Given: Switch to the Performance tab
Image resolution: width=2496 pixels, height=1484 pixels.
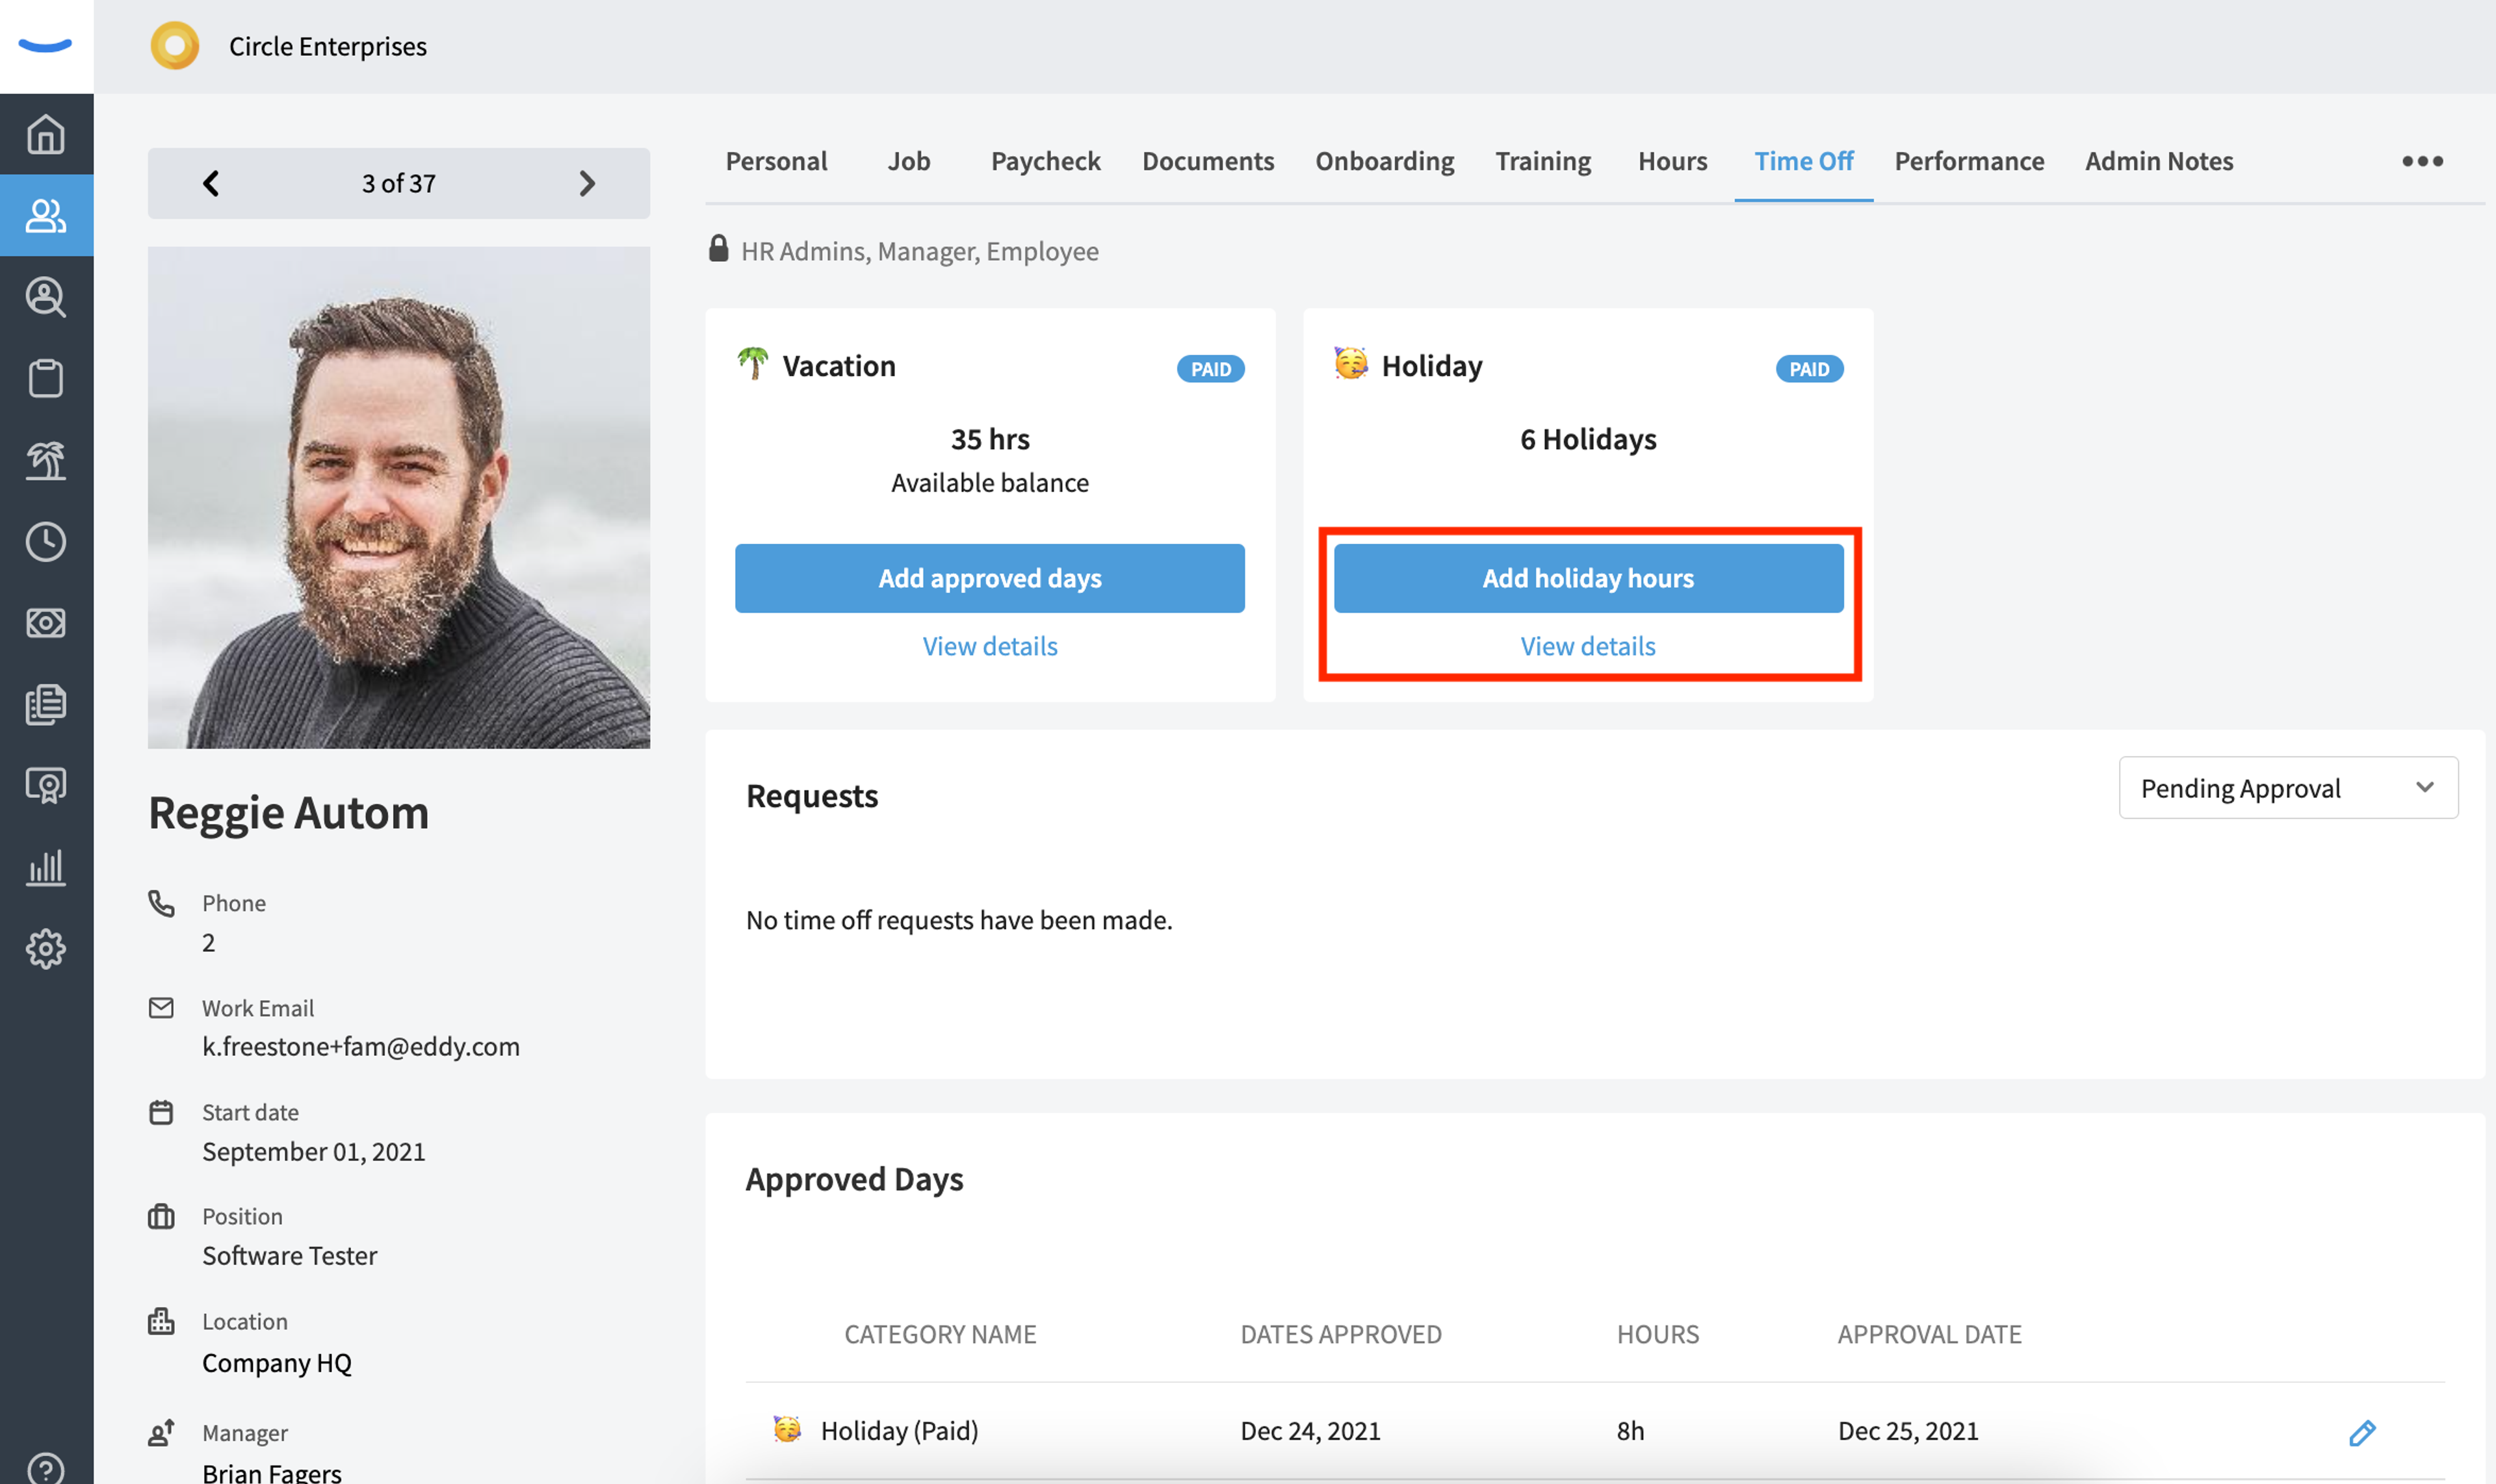Looking at the screenshot, I should pyautogui.click(x=1969, y=161).
